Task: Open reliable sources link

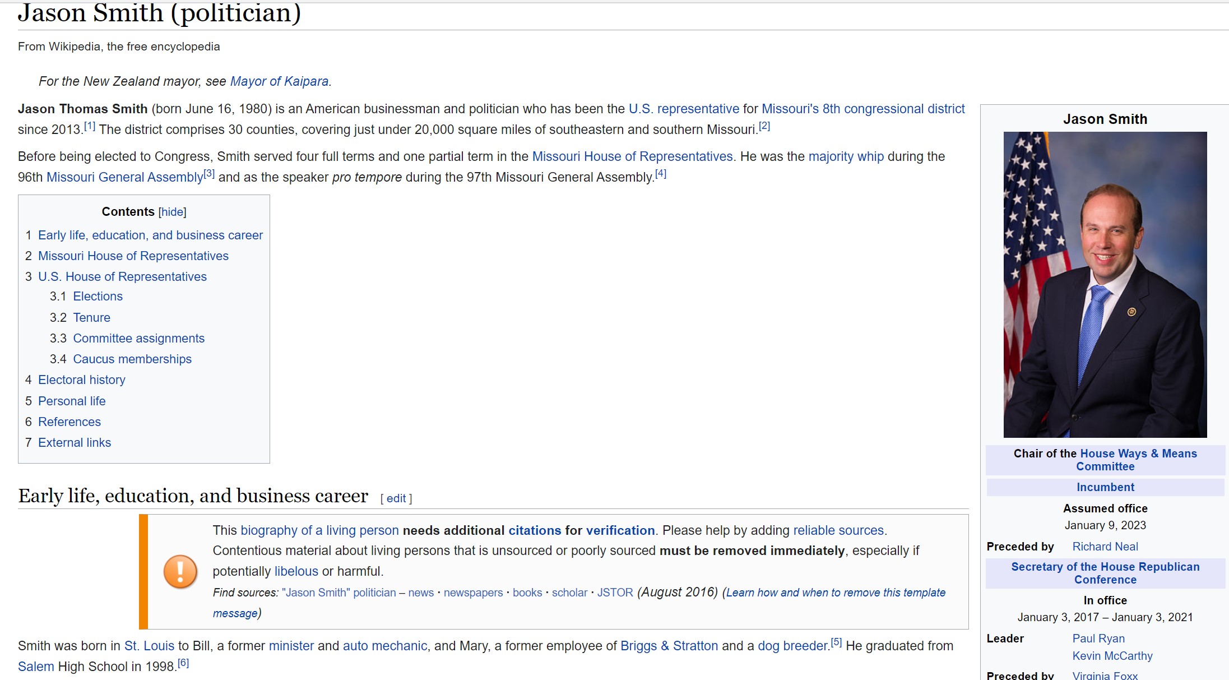Action: pyautogui.click(x=838, y=530)
